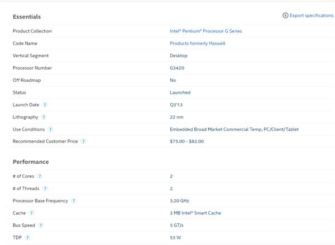Click the Recommended Customer Price help icon
This screenshot has height=245, width=335.
pos(83,141)
